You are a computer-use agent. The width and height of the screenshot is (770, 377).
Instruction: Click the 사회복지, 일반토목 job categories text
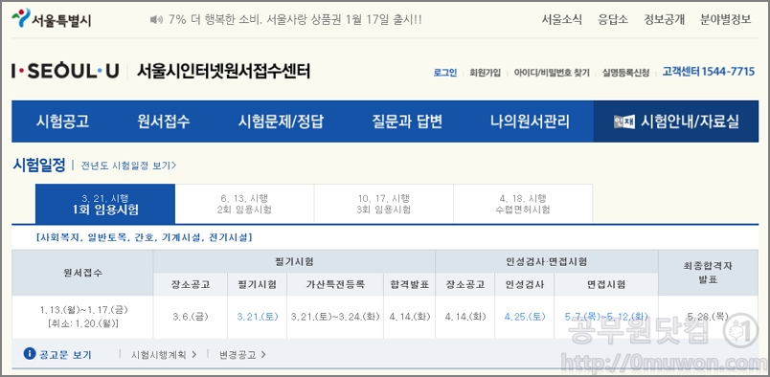pos(145,237)
